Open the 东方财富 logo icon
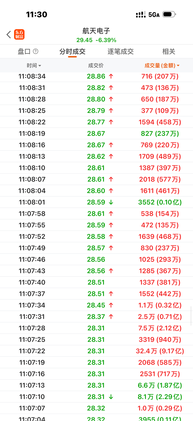 click(x=19, y=35)
